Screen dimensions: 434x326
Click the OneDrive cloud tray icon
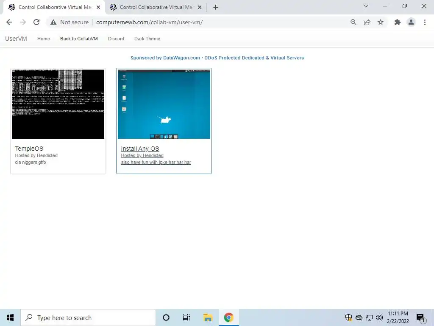359,318
